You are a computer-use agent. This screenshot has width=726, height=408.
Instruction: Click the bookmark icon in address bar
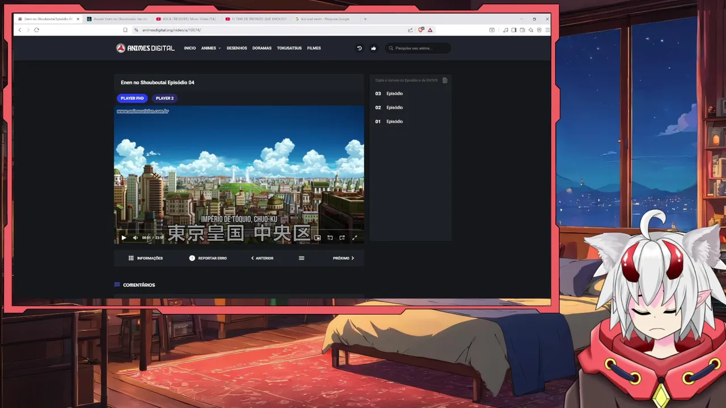(x=125, y=30)
